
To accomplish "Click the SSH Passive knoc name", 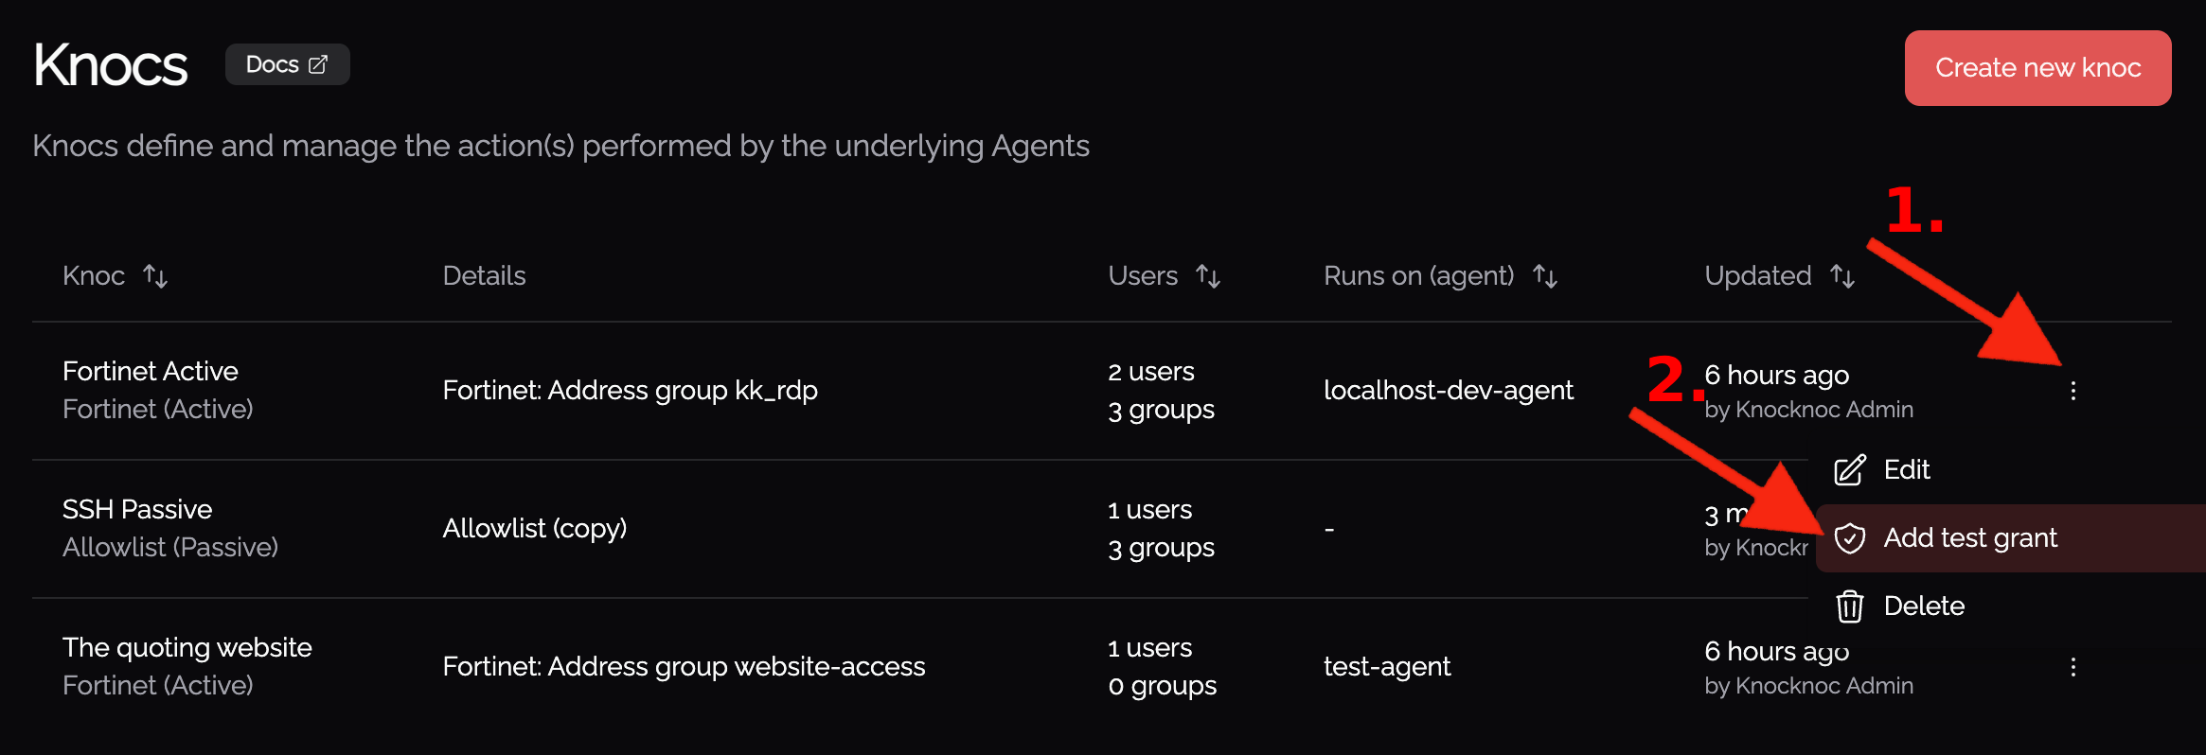I will point(137,509).
